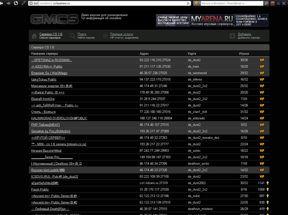The width and height of the screenshot is (288, 215).
Task: Click the MyArena.ru hosting banner
Action: click(x=212, y=20)
